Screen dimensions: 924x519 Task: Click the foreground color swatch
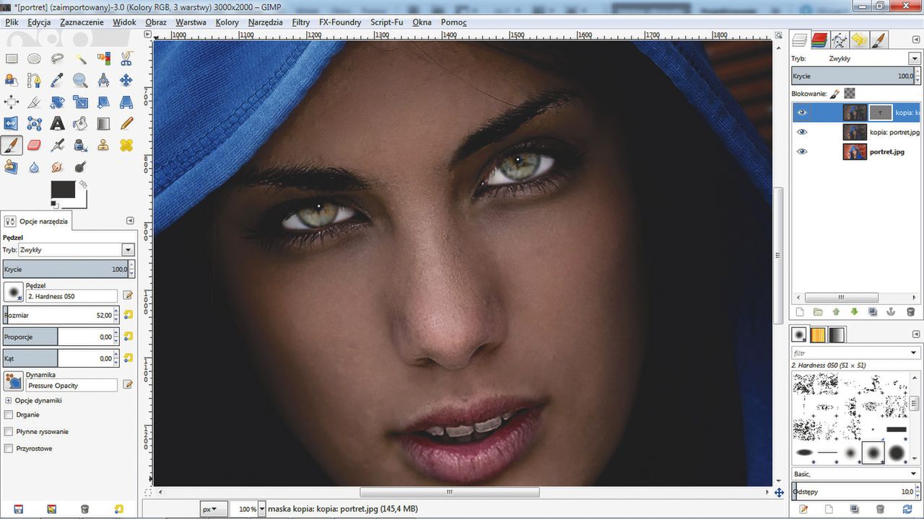click(63, 190)
